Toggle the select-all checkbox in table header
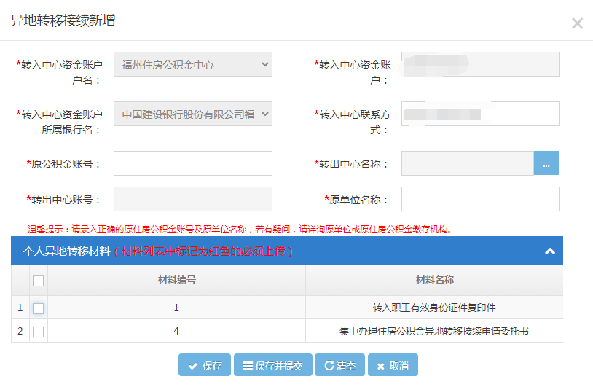The width and height of the screenshot is (593, 387). click(x=38, y=281)
